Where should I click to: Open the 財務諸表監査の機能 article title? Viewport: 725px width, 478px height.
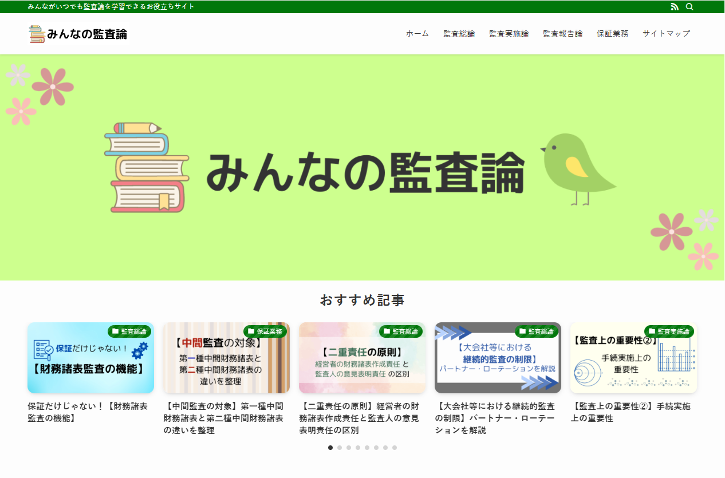[88, 412]
